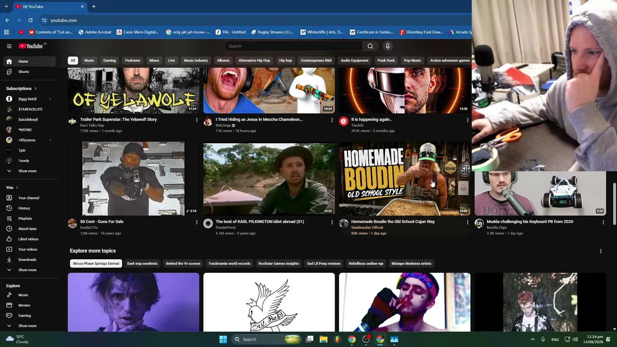Select the Trackmania world records topic
Image resolution: width=617 pixels, height=347 pixels.
229,264
